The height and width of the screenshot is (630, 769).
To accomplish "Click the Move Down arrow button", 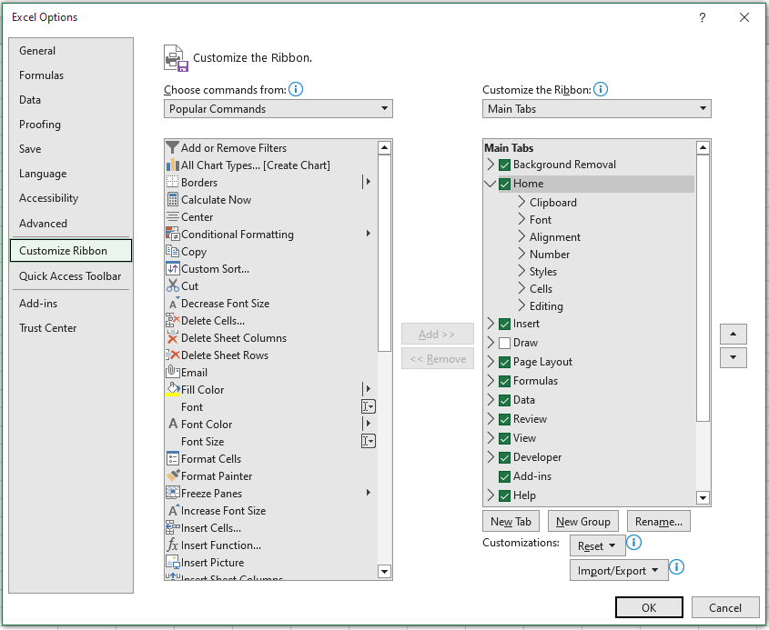I will 734,357.
